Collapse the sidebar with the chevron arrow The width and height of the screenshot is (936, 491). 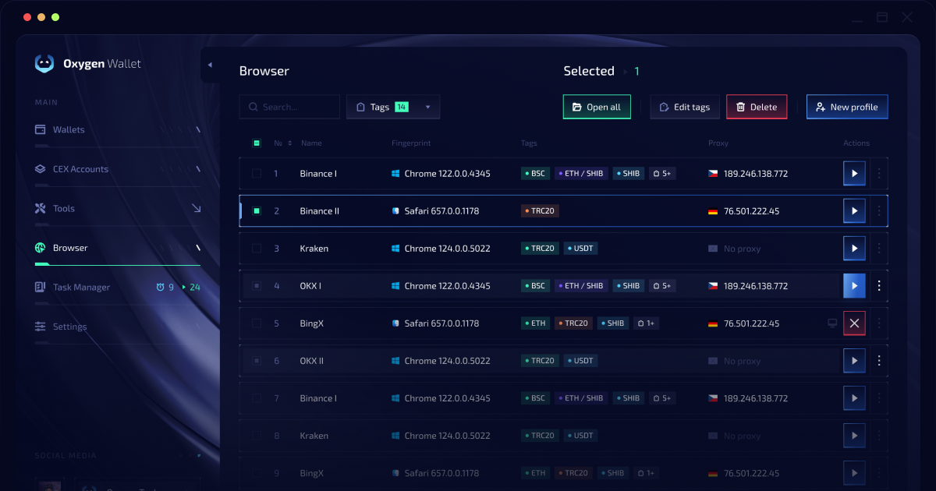click(x=211, y=65)
